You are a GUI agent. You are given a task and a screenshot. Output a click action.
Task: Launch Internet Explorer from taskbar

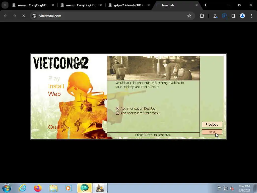(x=22, y=188)
